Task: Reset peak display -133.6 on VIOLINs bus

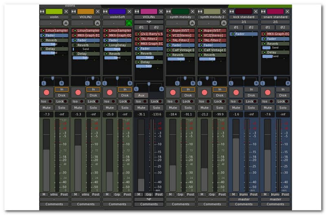Action: 156,115
